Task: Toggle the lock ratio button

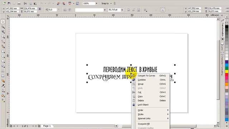Action: (x=40, y=9)
